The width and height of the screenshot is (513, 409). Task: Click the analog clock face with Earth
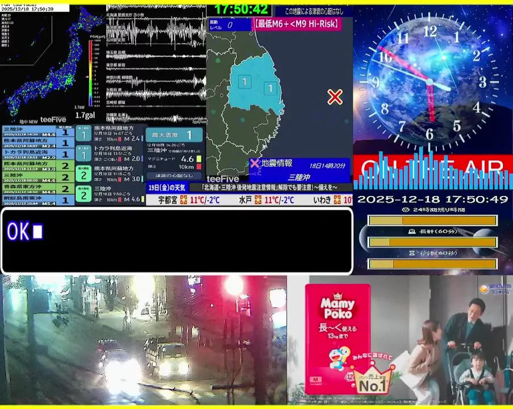coord(430,82)
